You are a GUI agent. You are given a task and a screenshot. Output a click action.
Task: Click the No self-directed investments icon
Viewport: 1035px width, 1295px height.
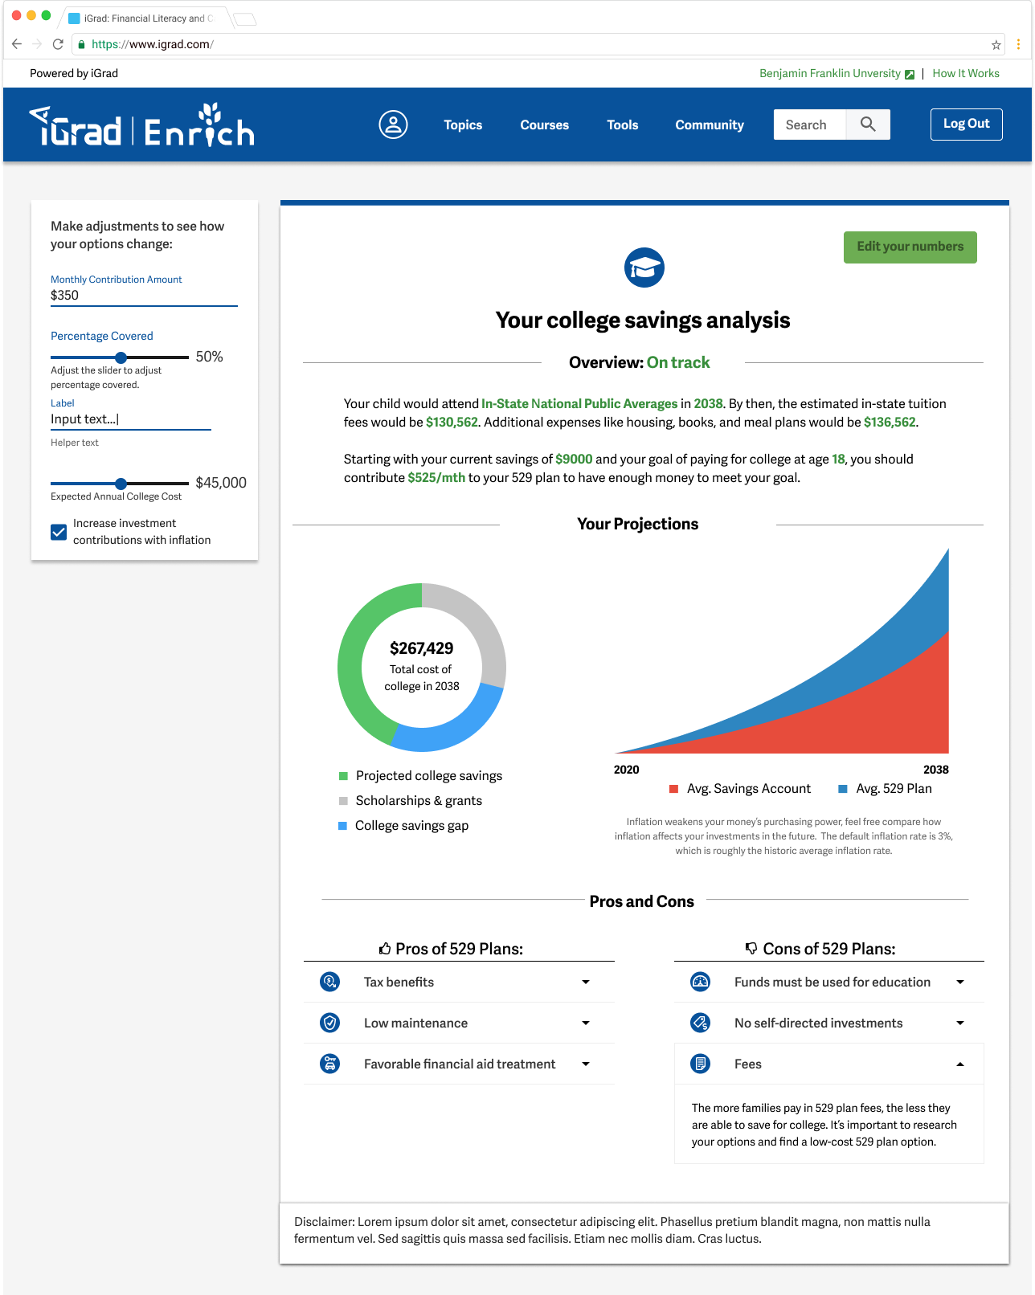click(701, 1022)
